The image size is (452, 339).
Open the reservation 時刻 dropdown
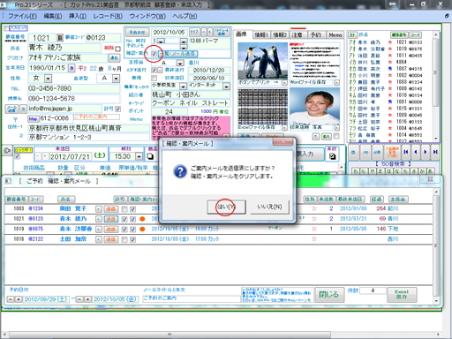click(x=184, y=41)
